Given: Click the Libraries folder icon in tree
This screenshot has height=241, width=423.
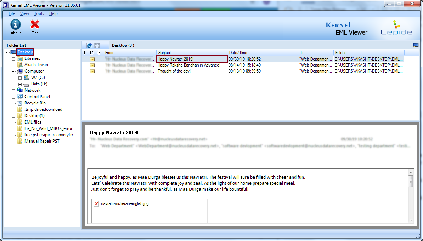Looking at the screenshot, I should coord(20,58).
